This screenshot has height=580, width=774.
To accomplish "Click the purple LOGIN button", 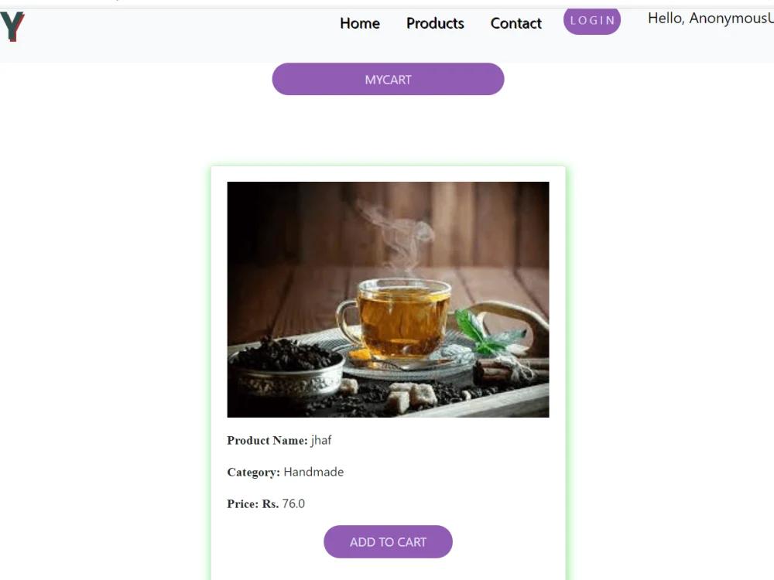I will click(x=592, y=21).
